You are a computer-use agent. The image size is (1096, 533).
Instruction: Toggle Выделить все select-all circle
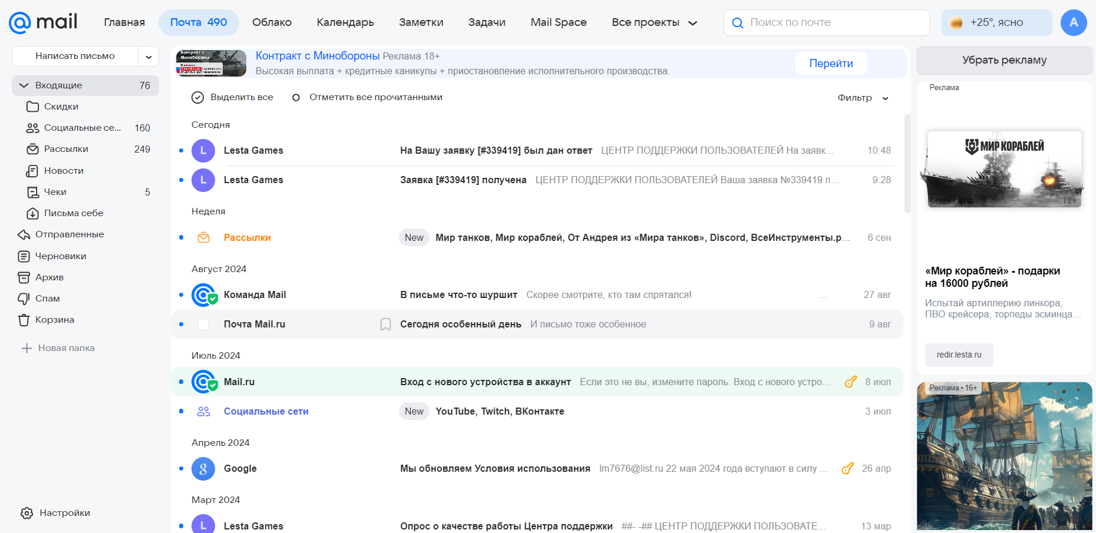click(x=197, y=98)
